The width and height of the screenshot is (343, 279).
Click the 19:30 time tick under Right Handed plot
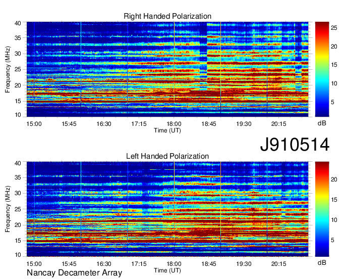[244, 124]
